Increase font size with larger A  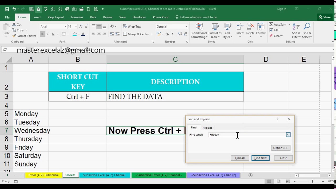81,27
